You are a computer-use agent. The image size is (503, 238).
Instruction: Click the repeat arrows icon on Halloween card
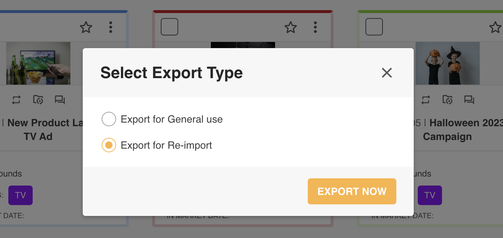pyautogui.click(x=426, y=100)
